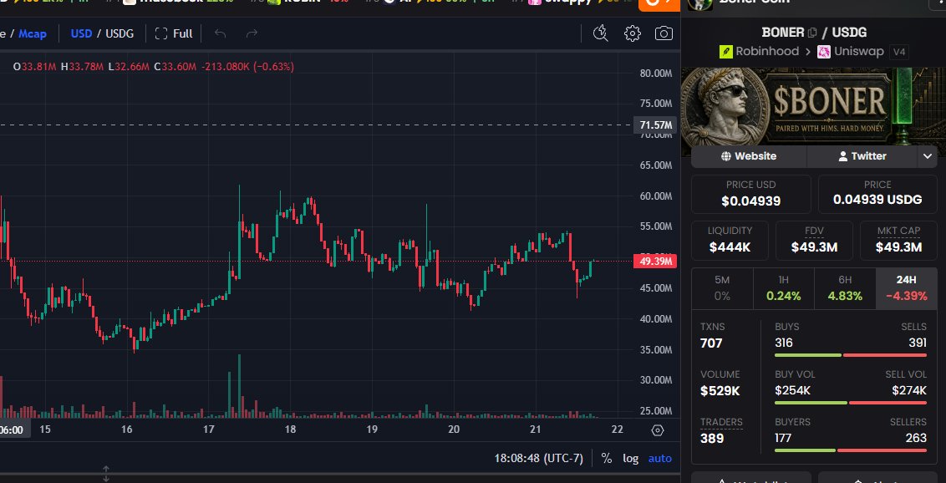
Task: Select the 1H stats tab
Action: click(784, 288)
